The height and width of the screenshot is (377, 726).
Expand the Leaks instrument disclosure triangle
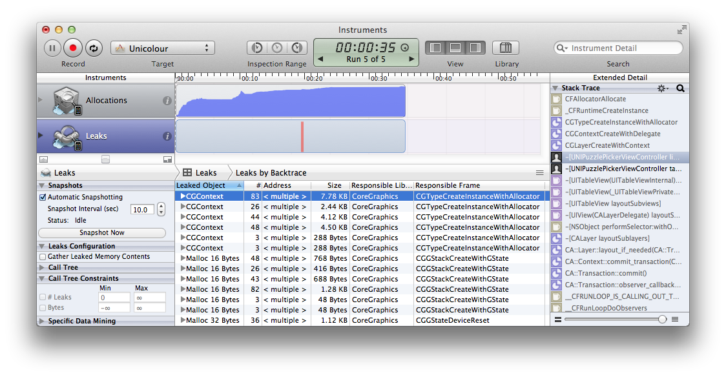pos(40,136)
